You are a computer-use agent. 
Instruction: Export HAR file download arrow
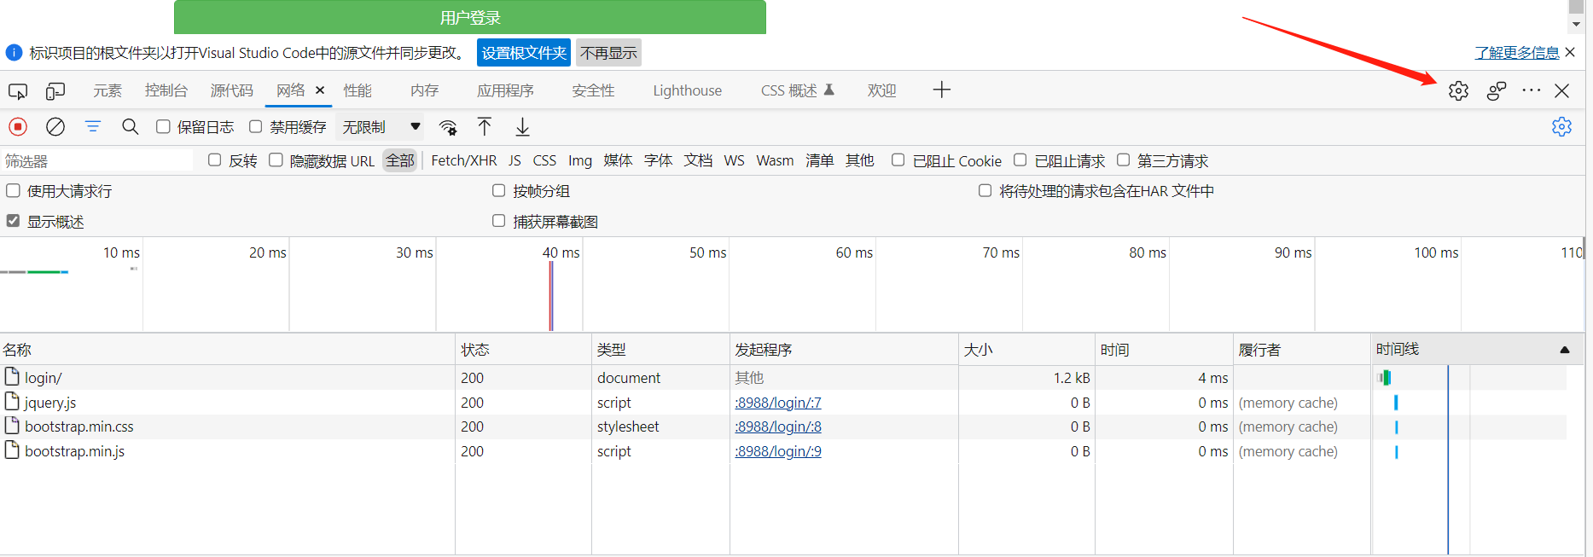click(x=522, y=127)
